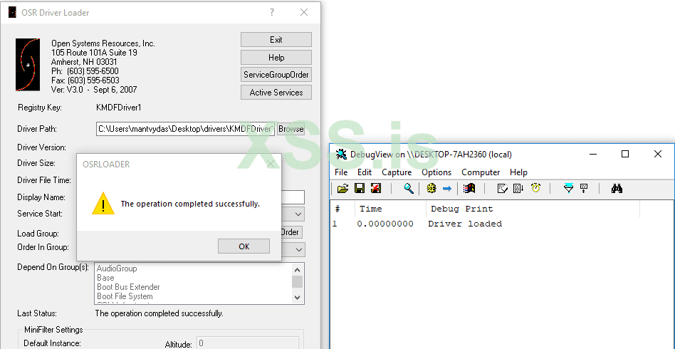The height and width of the screenshot is (349, 675).
Task: Open the Help menu in DebugView
Action: coord(518,172)
